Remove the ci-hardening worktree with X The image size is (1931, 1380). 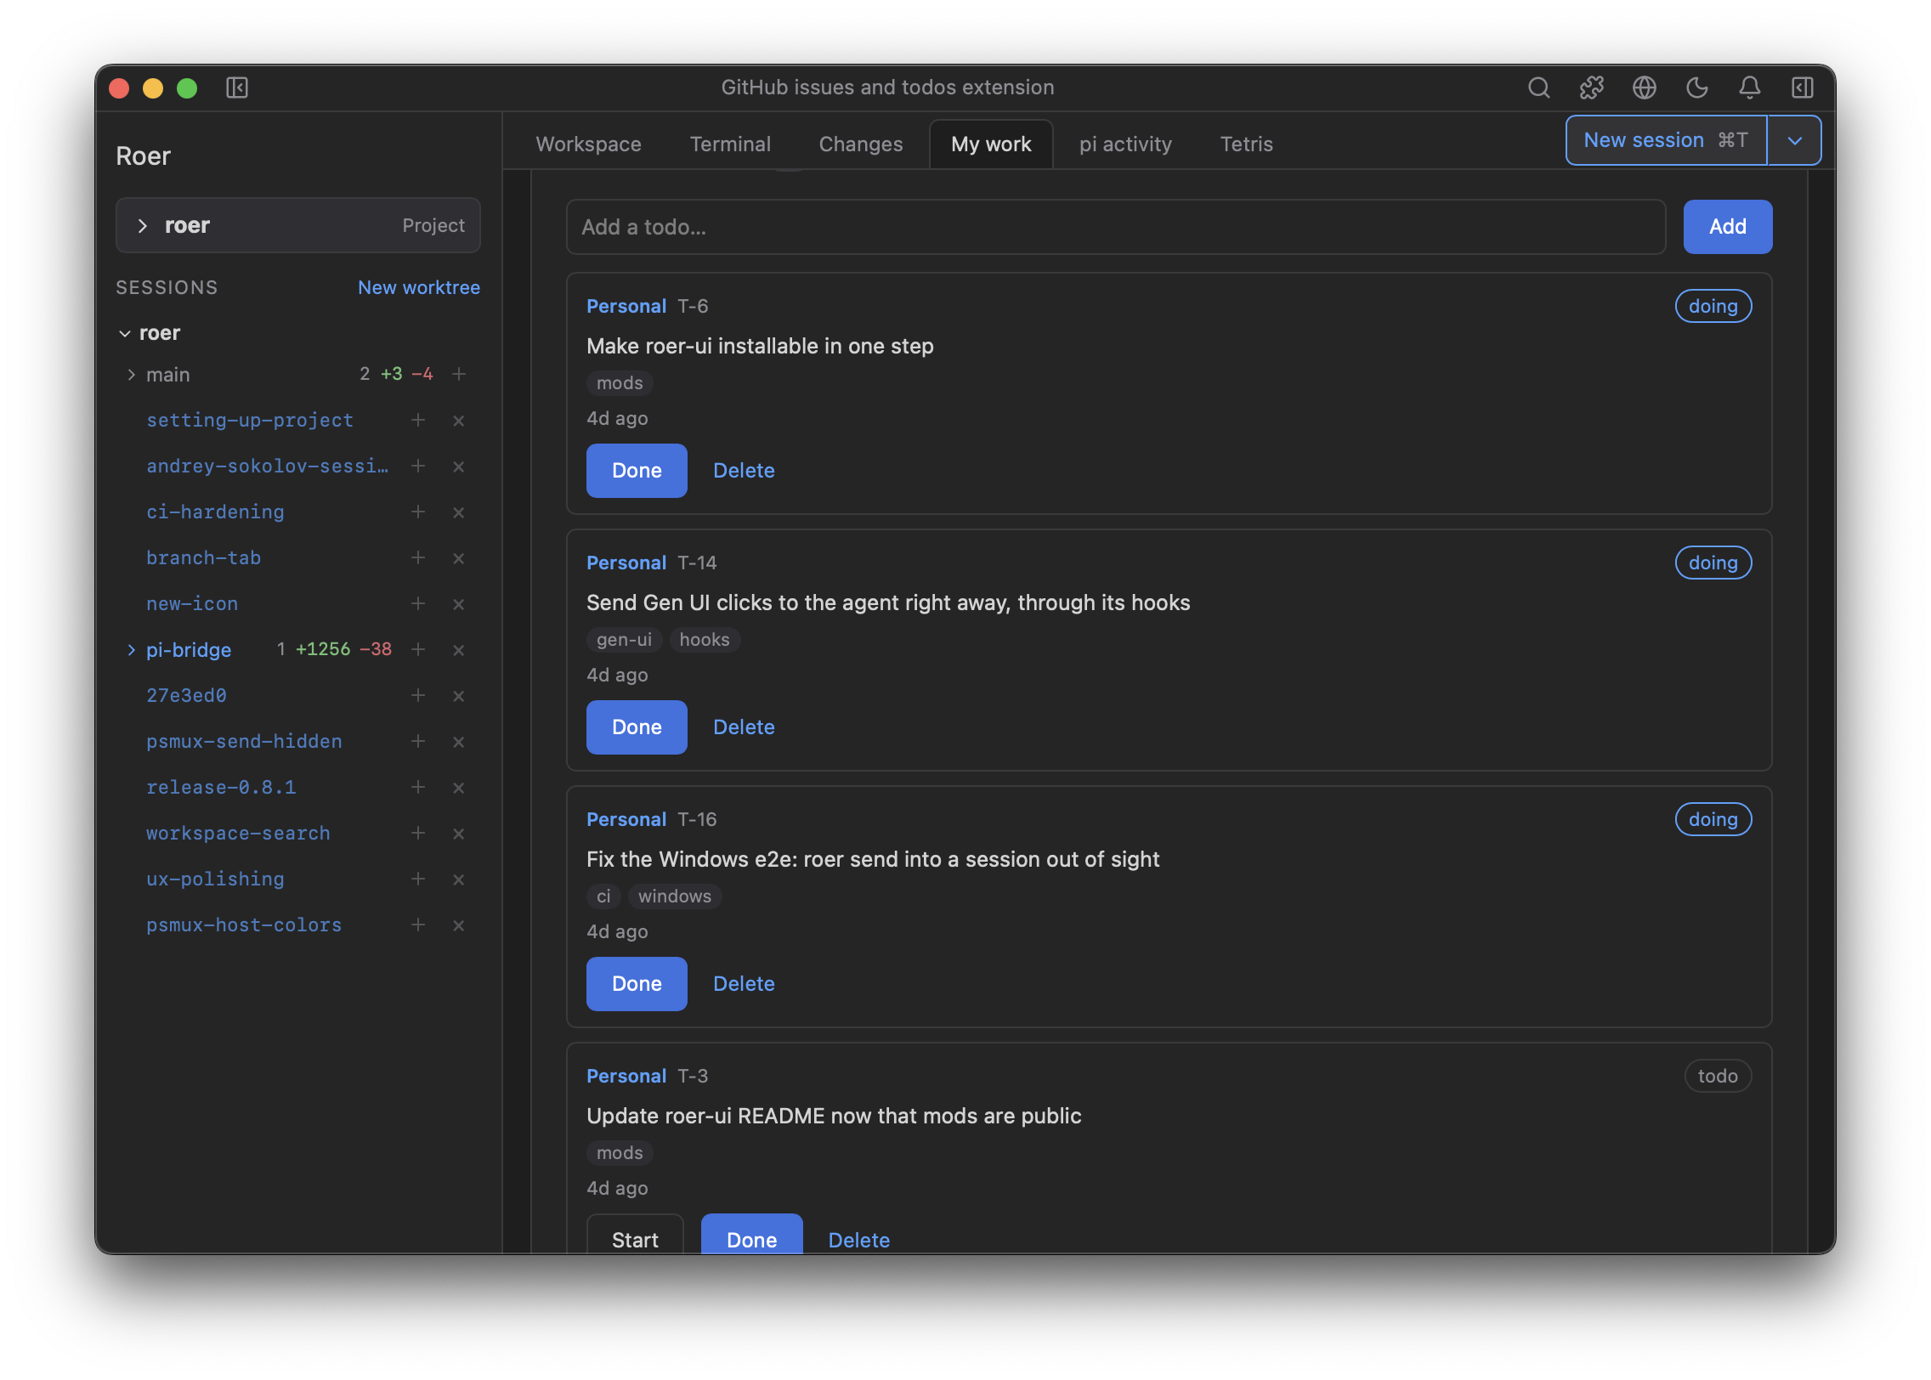coord(459,512)
